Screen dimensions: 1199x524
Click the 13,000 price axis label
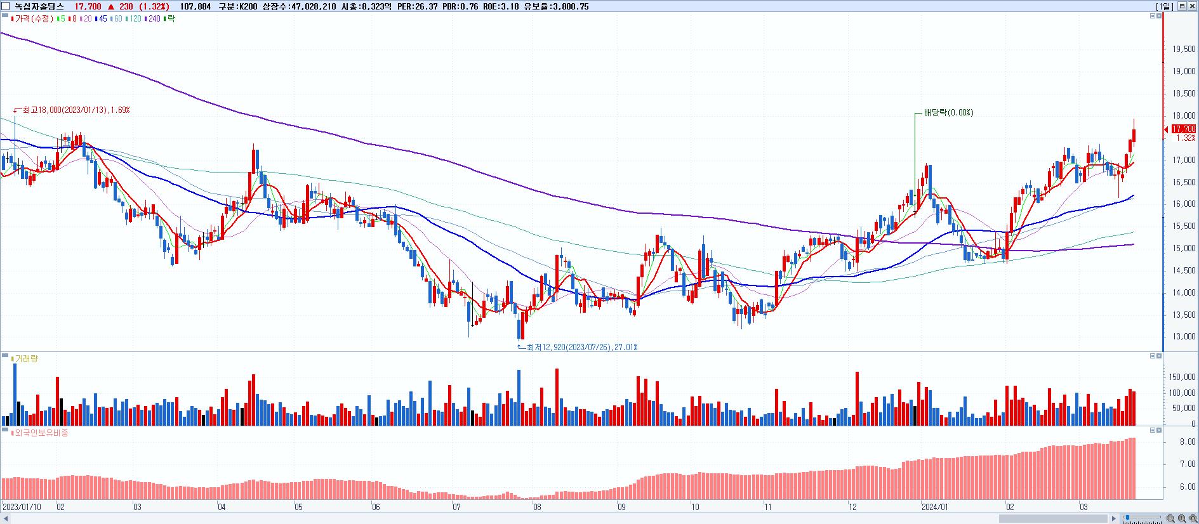pos(1184,337)
